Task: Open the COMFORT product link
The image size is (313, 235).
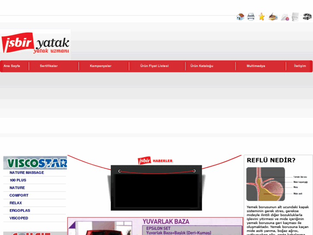Action: pyautogui.click(x=19, y=195)
